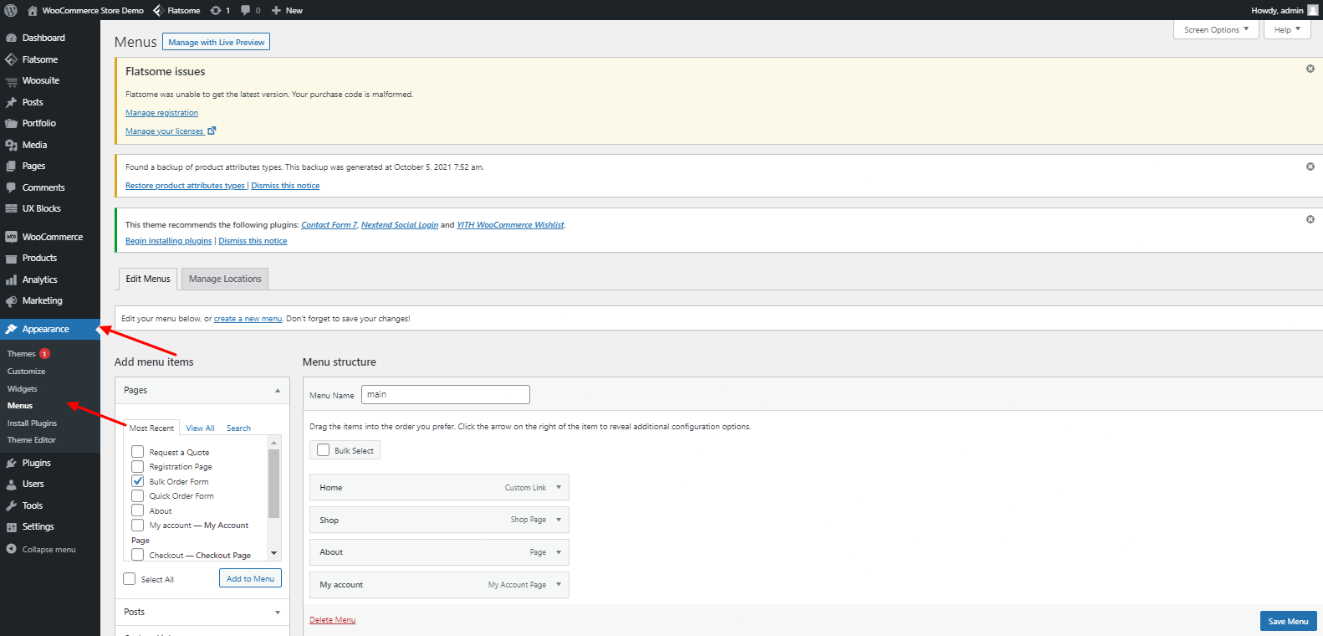Dismiss the product attributes backup notice with X
Image resolution: width=1323 pixels, height=636 pixels.
(x=1310, y=167)
